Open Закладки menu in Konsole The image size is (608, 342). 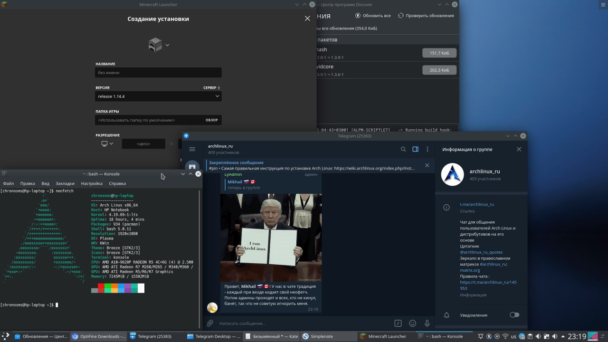click(x=65, y=183)
